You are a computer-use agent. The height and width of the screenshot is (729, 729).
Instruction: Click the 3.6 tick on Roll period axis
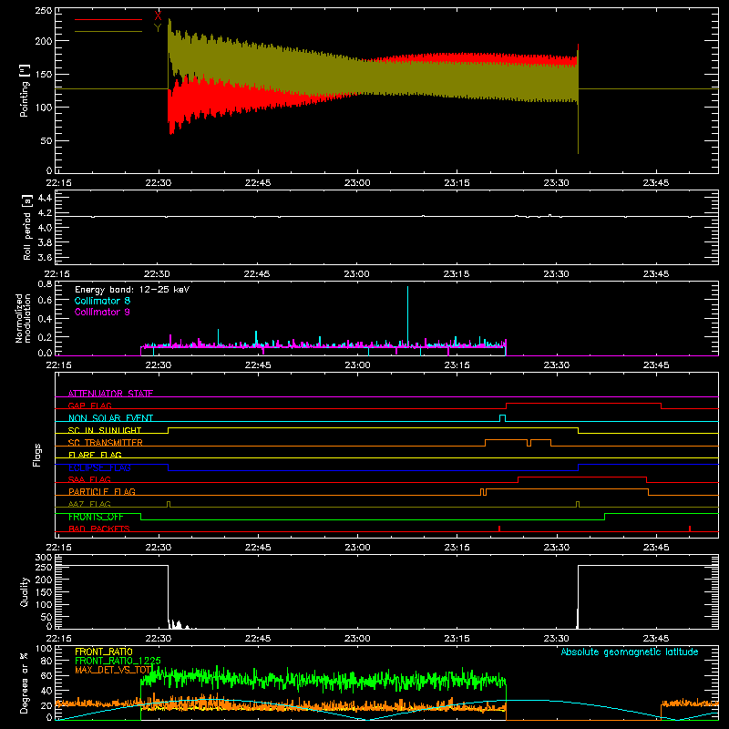45,257
